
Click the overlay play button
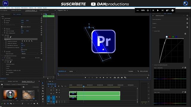coord(158,10)
